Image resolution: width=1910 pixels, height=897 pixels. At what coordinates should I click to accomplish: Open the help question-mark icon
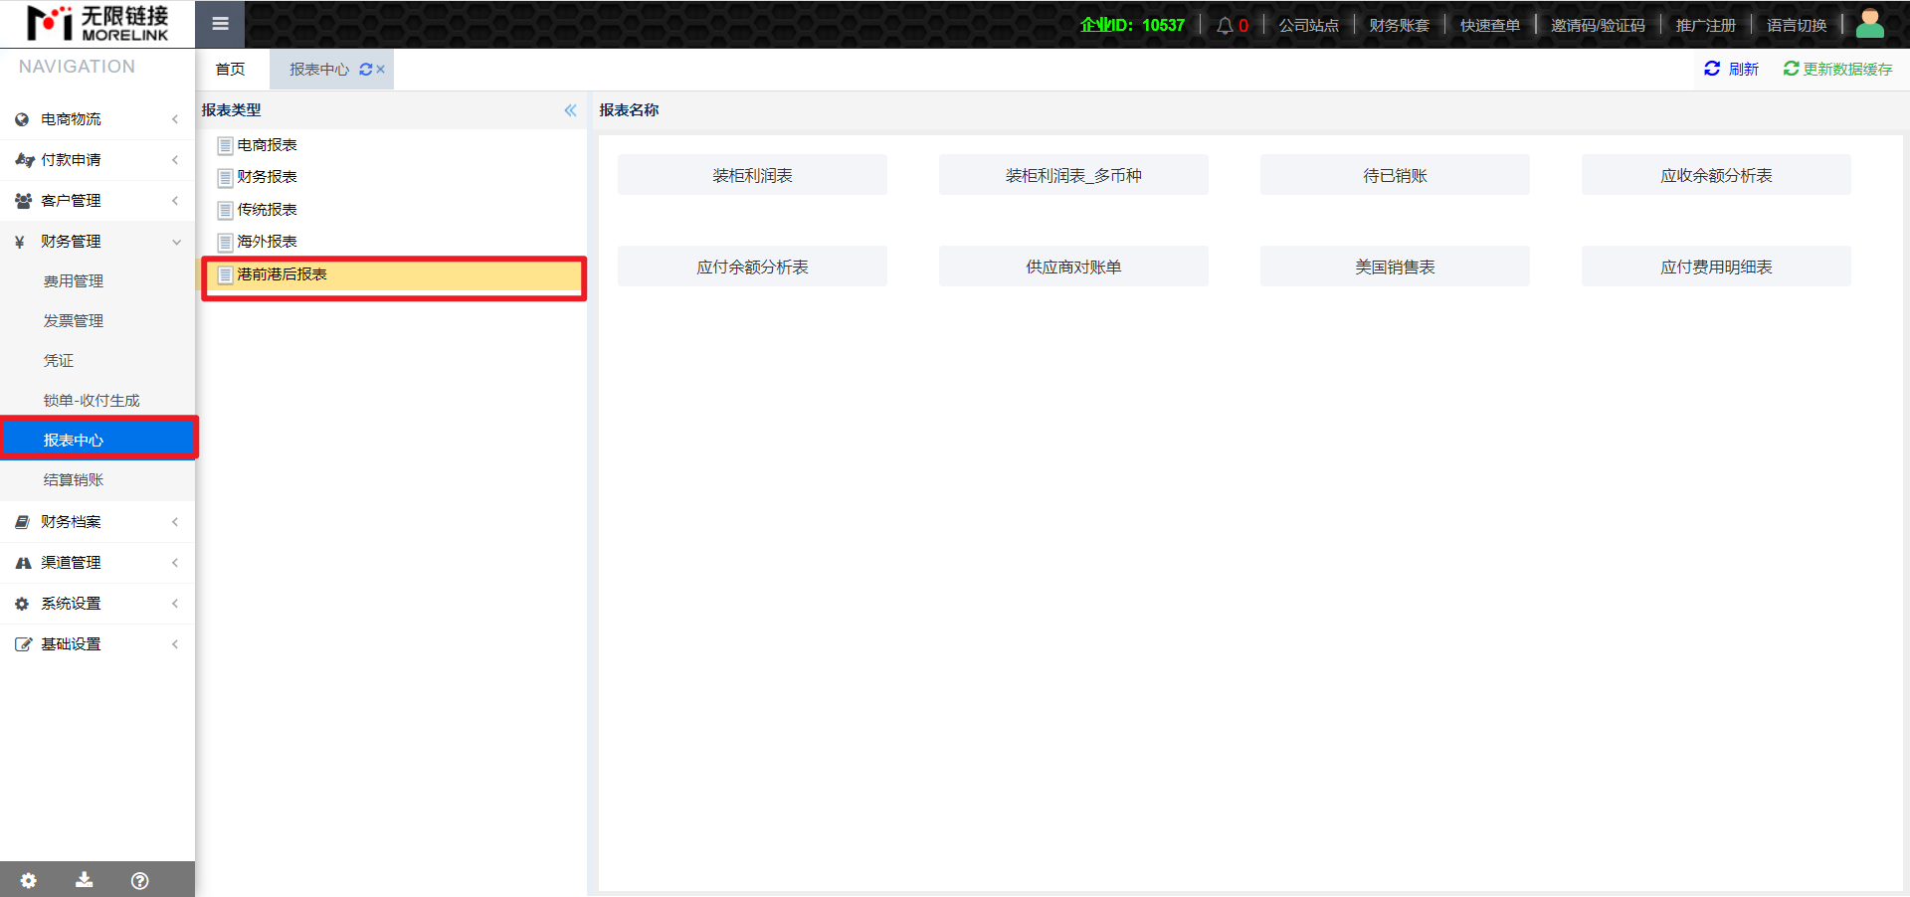coord(140,880)
